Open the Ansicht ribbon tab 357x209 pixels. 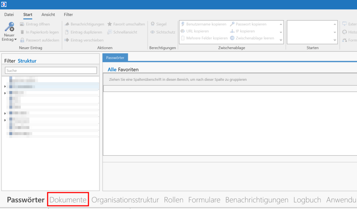tap(48, 15)
